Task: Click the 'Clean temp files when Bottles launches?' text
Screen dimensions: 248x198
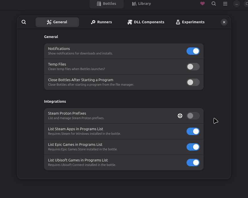Action: click(77, 69)
